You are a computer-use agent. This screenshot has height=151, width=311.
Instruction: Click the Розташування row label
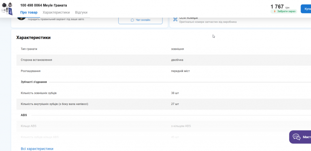(30, 71)
